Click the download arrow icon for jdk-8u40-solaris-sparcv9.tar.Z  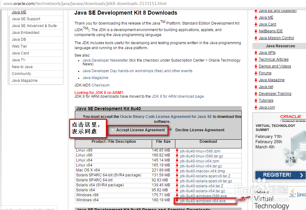[177, 176]
